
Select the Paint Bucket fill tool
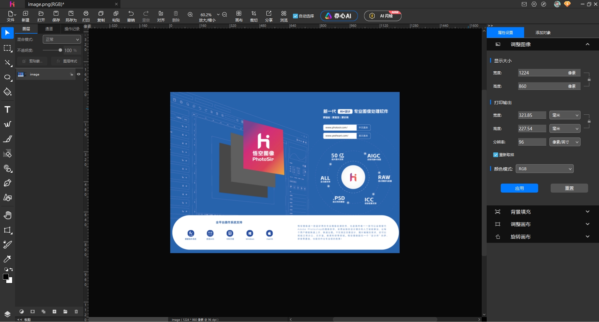pos(7,92)
